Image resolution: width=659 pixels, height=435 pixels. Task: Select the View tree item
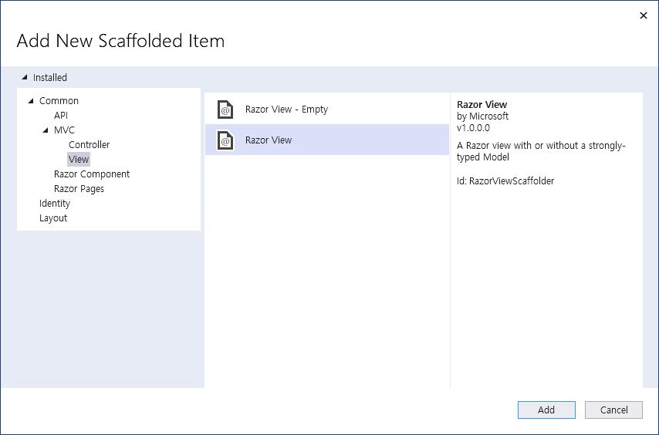pos(79,159)
